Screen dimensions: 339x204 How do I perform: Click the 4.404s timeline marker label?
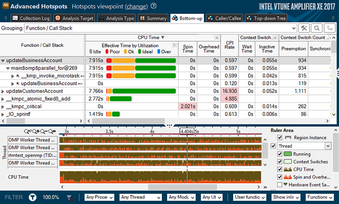point(187,131)
